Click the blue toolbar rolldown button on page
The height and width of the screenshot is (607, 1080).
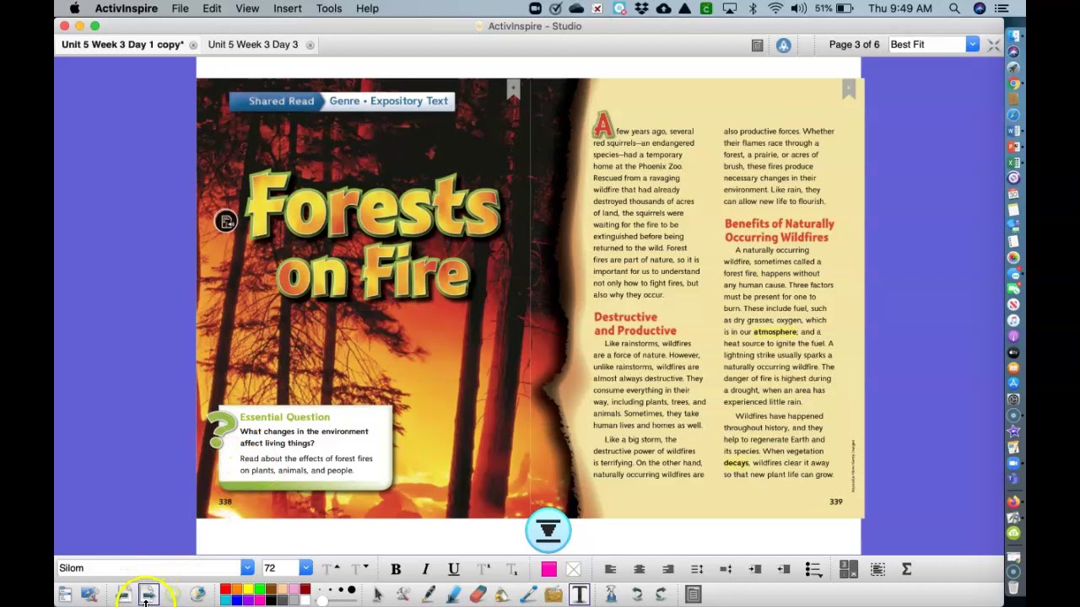click(x=548, y=530)
